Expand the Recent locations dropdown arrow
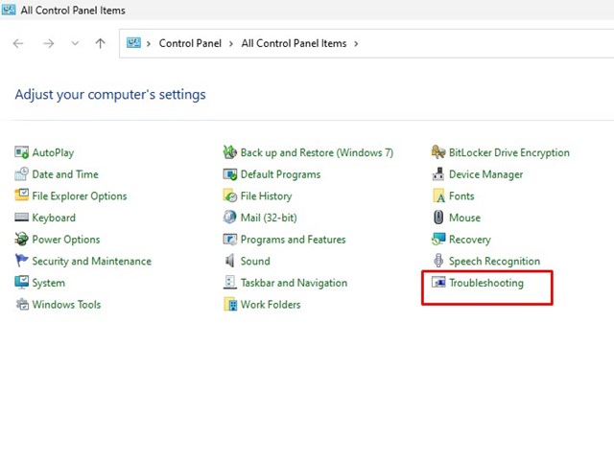 (75, 44)
